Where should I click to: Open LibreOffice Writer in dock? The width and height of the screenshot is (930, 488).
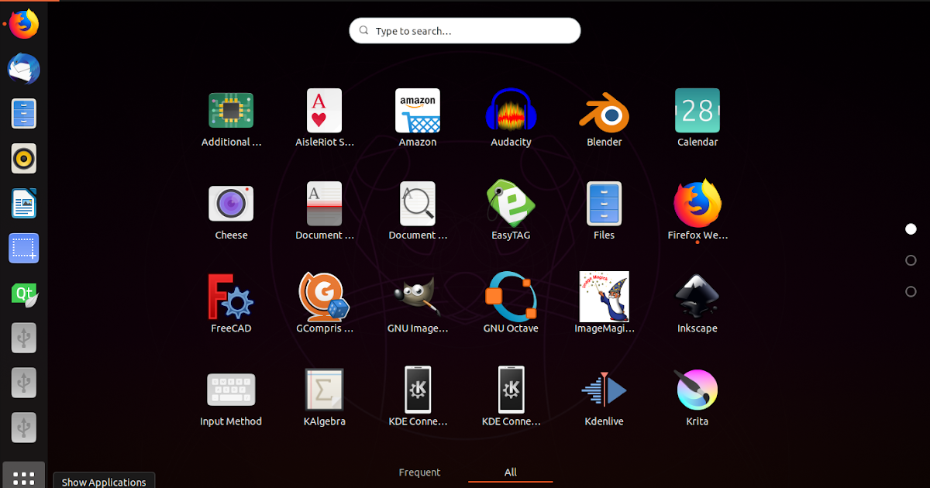point(24,204)
